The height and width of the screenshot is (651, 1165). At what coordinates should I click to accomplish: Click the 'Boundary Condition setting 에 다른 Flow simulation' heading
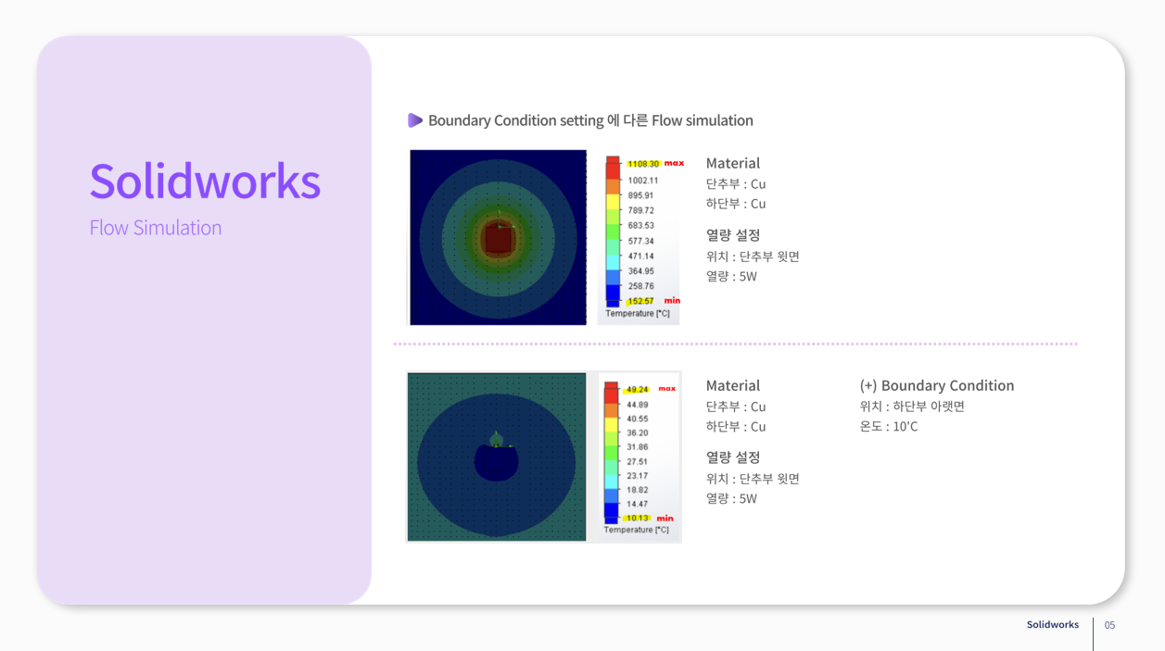pos(590,120)
